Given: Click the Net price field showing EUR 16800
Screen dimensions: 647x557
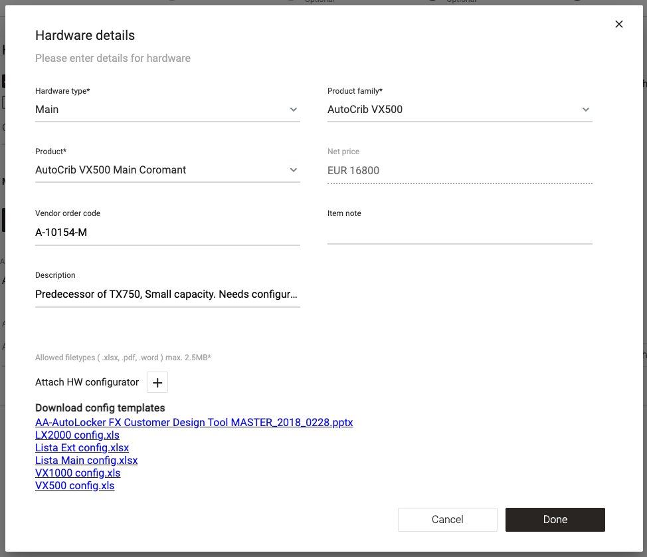Looking at the screenshot, I should point(460,171).
